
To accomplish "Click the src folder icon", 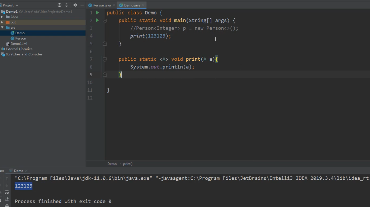I will point(8,28).
